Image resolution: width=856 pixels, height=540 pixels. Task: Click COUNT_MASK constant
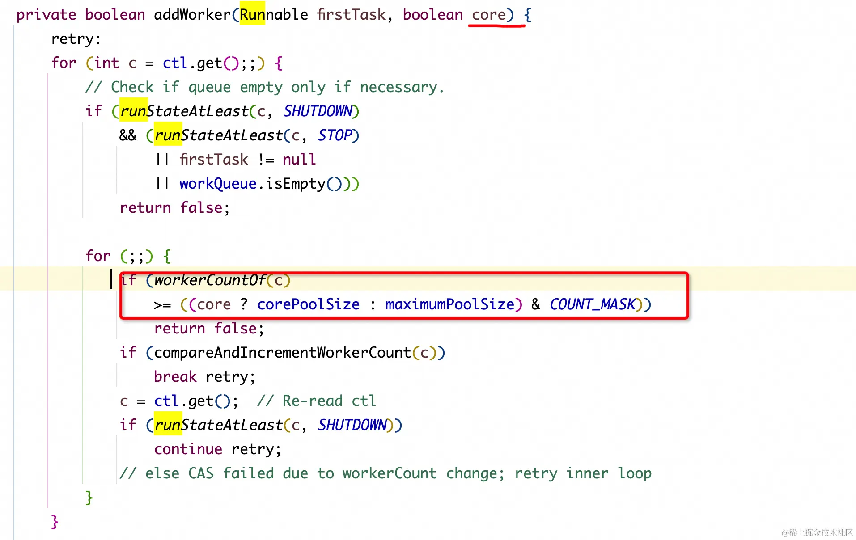coord(593,304)
